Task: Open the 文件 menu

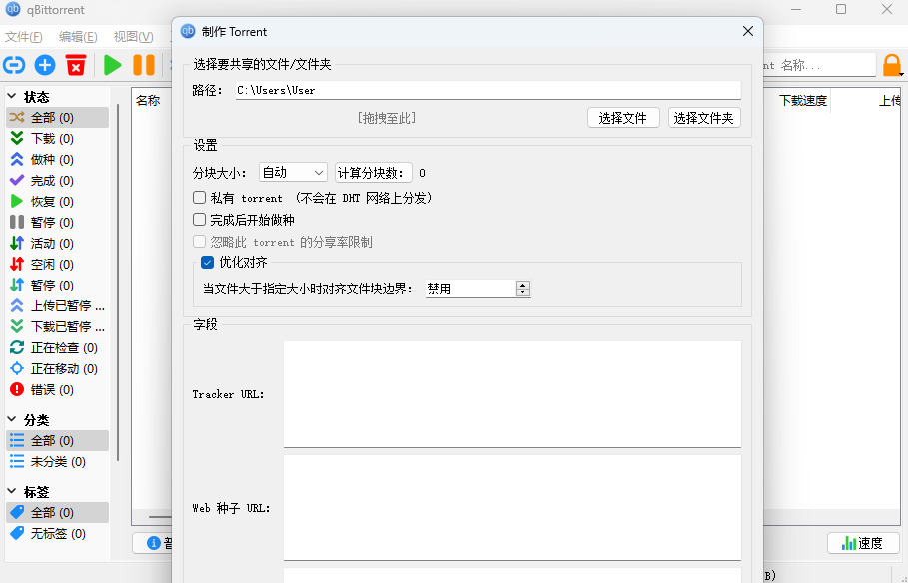Action: pos(24,36)
